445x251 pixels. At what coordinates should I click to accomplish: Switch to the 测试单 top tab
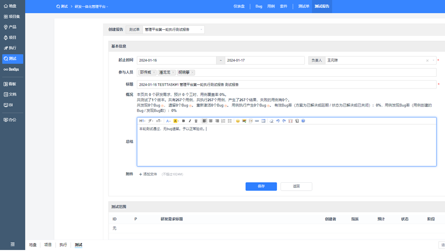click(304, 6)
